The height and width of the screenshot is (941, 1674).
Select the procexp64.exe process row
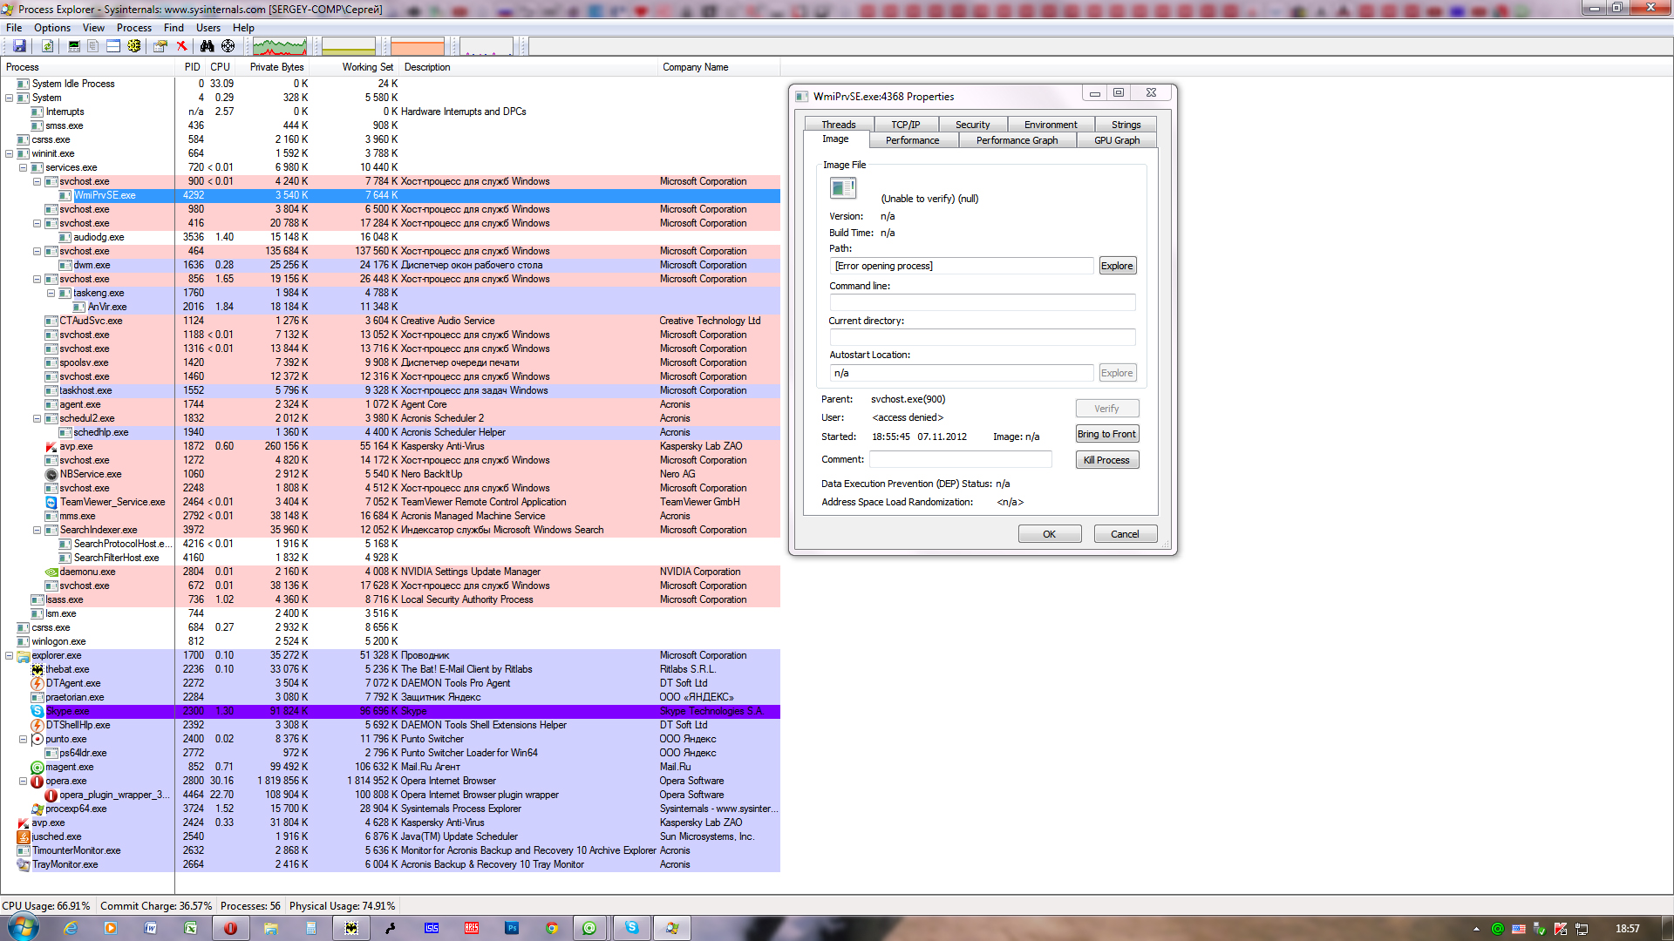click(390, 809)
